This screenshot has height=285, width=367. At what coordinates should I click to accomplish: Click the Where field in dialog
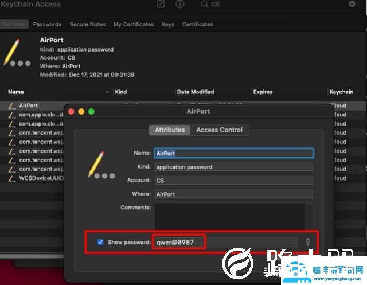(234, 194)
